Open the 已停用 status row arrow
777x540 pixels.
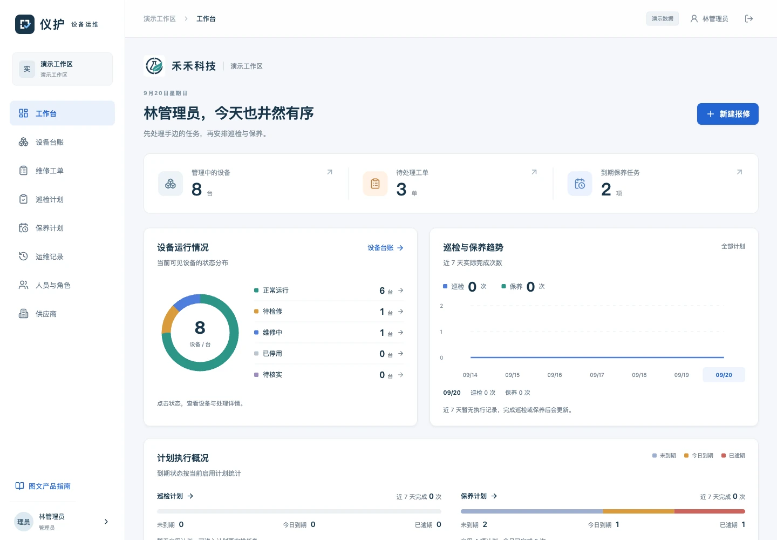pyautogui.click(x=401, y=354)
